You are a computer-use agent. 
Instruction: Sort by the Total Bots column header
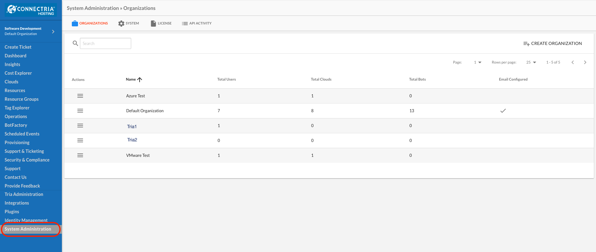[x=418, y=79]
